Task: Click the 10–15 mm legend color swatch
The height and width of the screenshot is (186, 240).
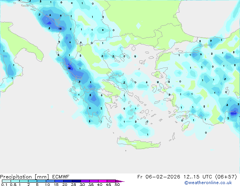Action: point(50,181)
